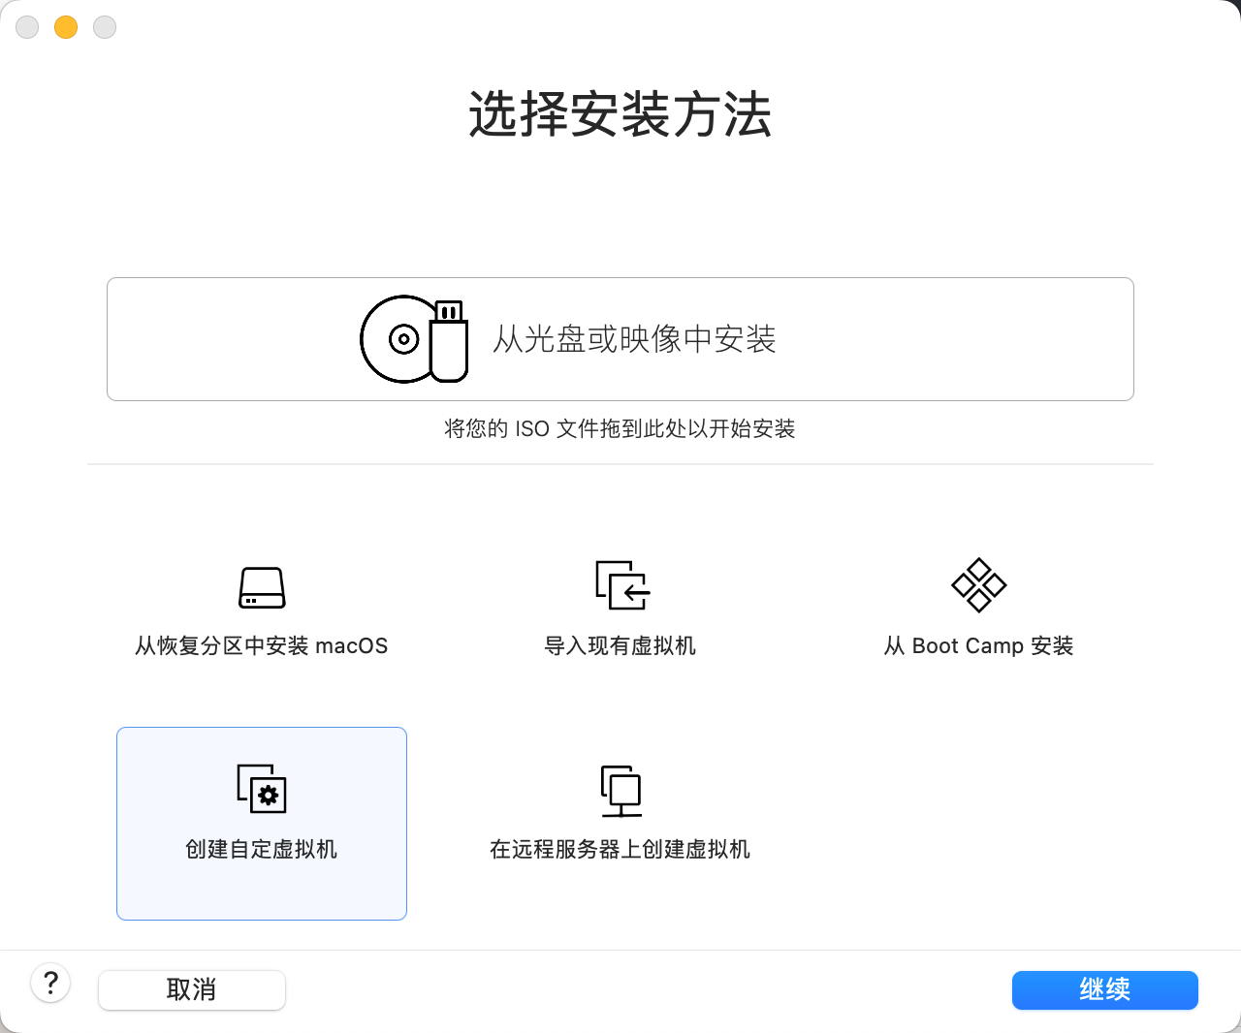Select 在远程服务器上创建虚拟机 label
This screenshot has height=1033, width=1241.
(620, 849)
